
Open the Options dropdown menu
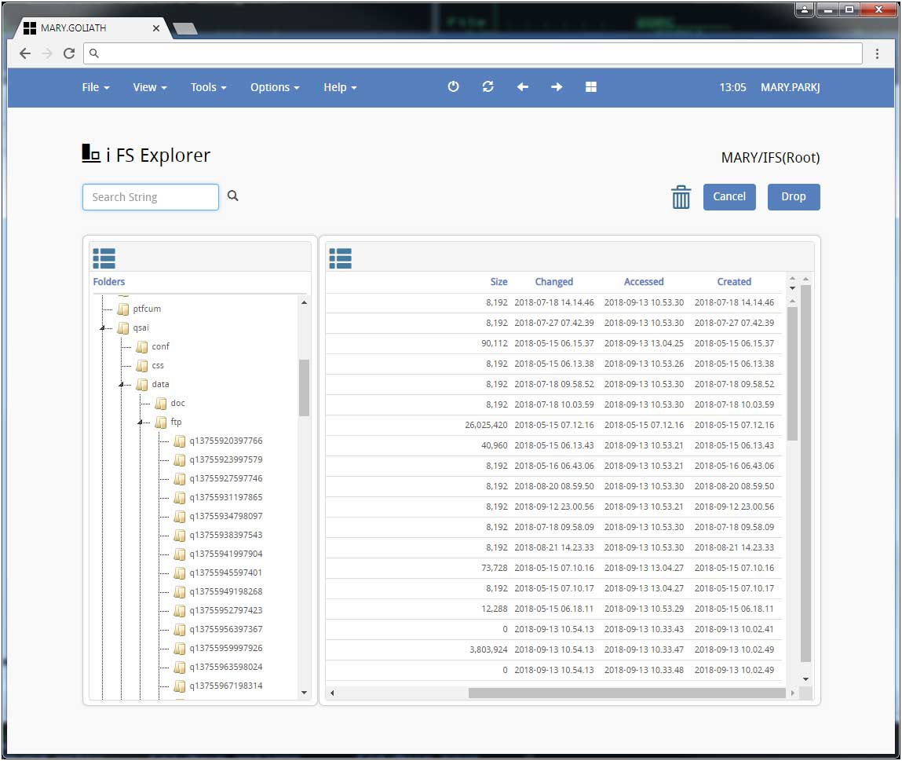pos(275,87)
